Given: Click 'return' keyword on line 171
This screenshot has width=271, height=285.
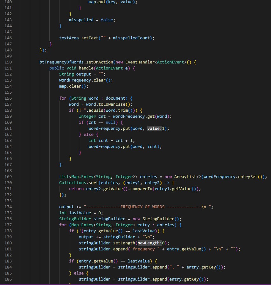Looking at the screenshot, I should coord(76,189).
